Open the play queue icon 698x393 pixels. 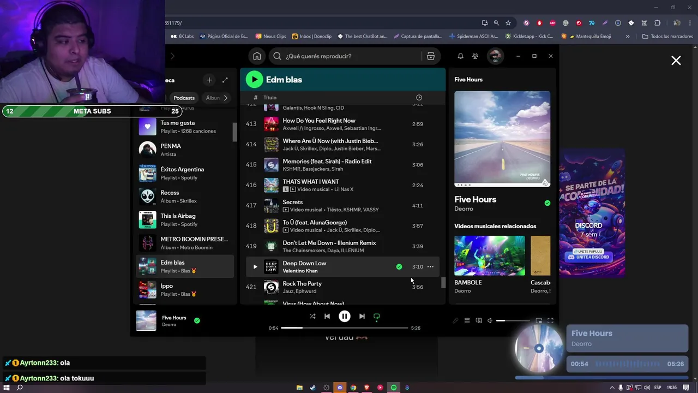point(467,321)
